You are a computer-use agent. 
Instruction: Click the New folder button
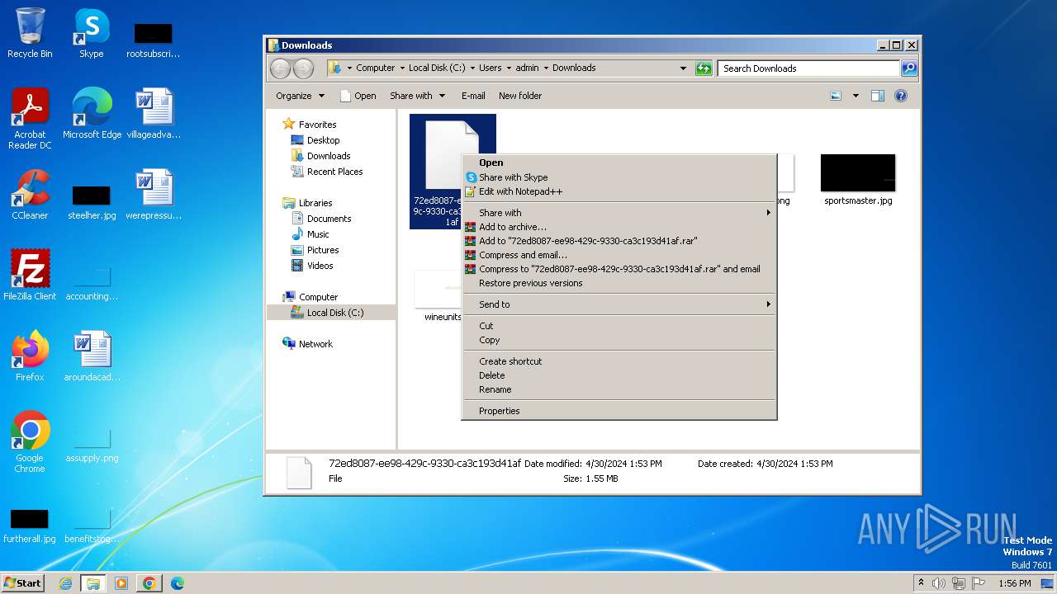click(520, 96)
